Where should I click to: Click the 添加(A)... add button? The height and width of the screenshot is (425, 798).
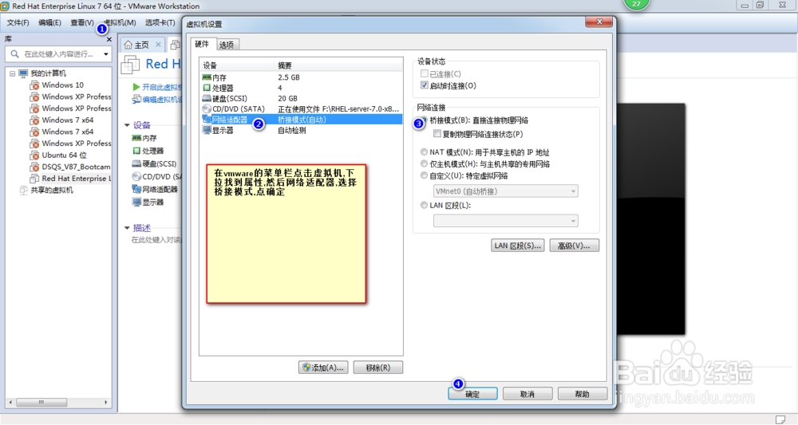click(323, 368)
